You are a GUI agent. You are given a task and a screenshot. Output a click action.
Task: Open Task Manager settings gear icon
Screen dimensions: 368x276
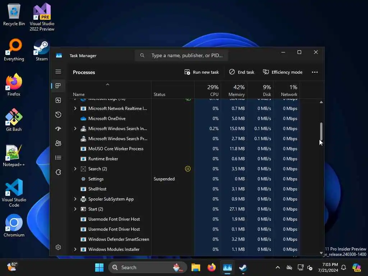pyautogui.click(x=58, y=247)
